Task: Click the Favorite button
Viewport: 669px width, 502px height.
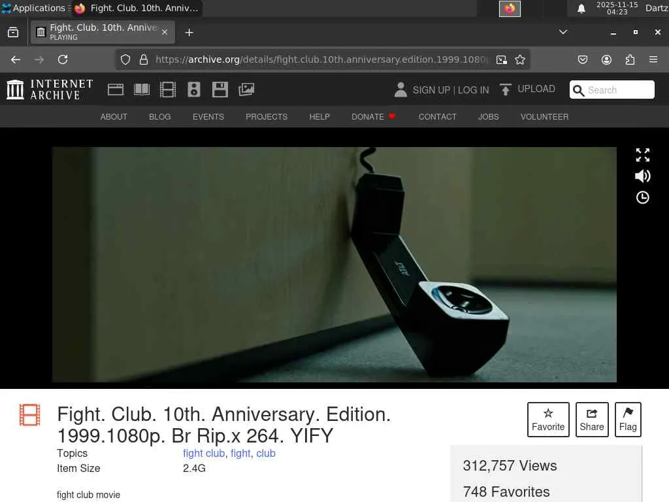Action: click(x=548, y=420)
